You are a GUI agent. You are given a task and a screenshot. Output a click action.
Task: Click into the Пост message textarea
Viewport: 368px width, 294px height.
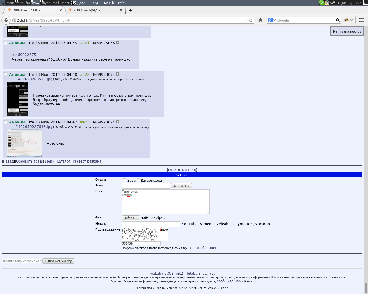(x=166, y=202)
